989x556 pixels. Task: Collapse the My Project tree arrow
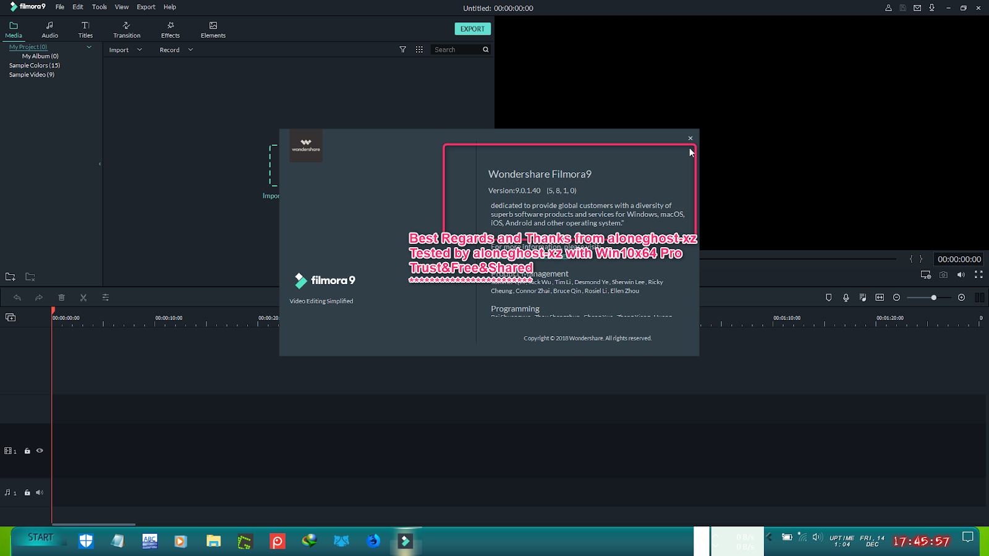click(x=89, y=47)
